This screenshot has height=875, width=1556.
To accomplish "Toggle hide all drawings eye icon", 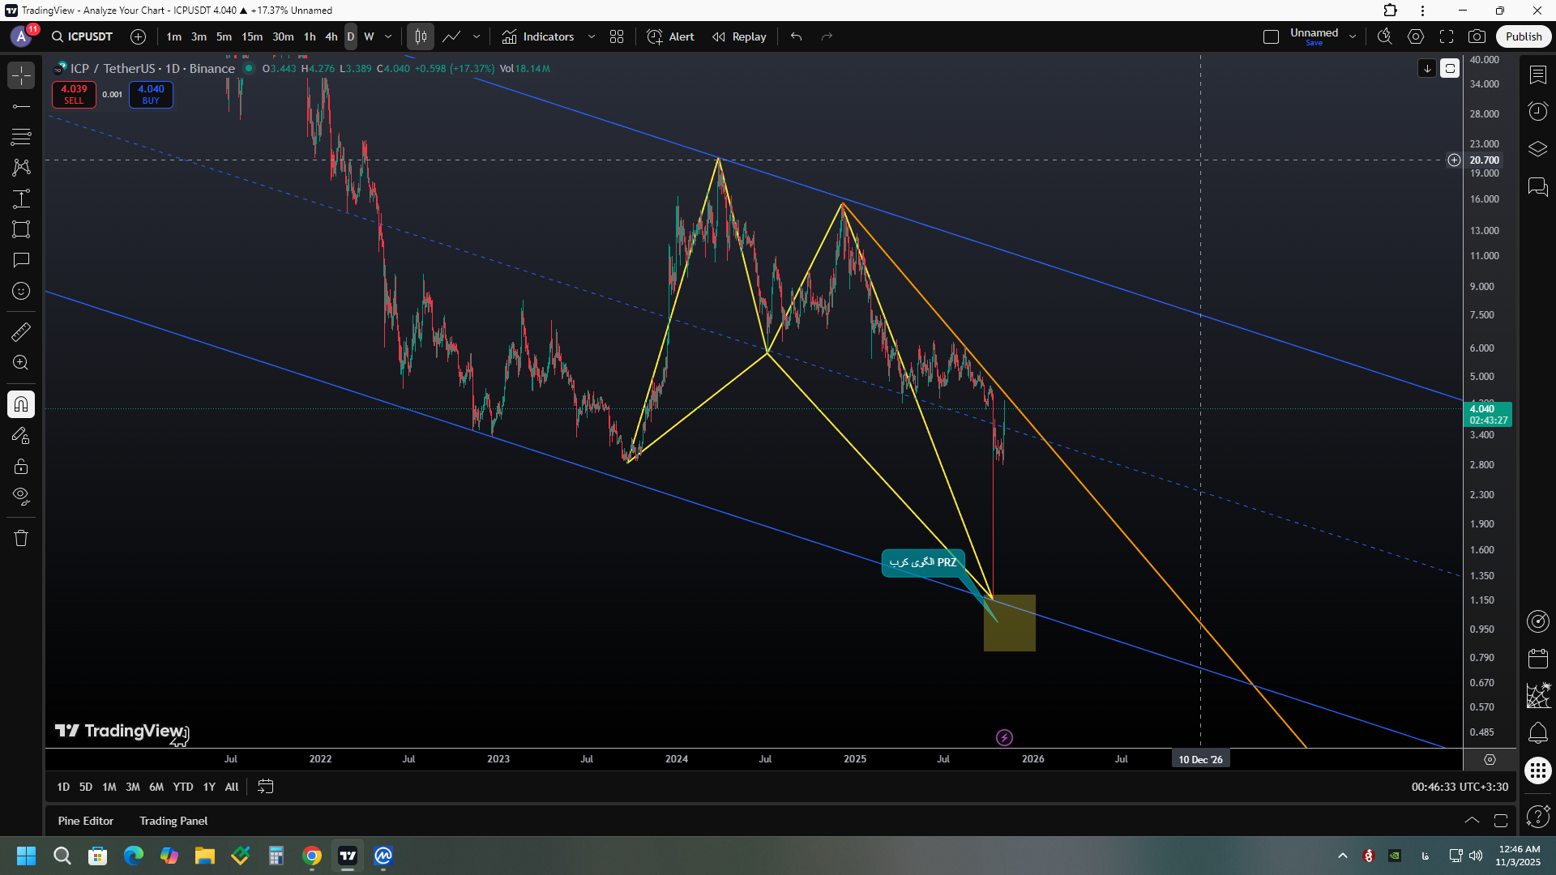I will (x=21, y=496).
